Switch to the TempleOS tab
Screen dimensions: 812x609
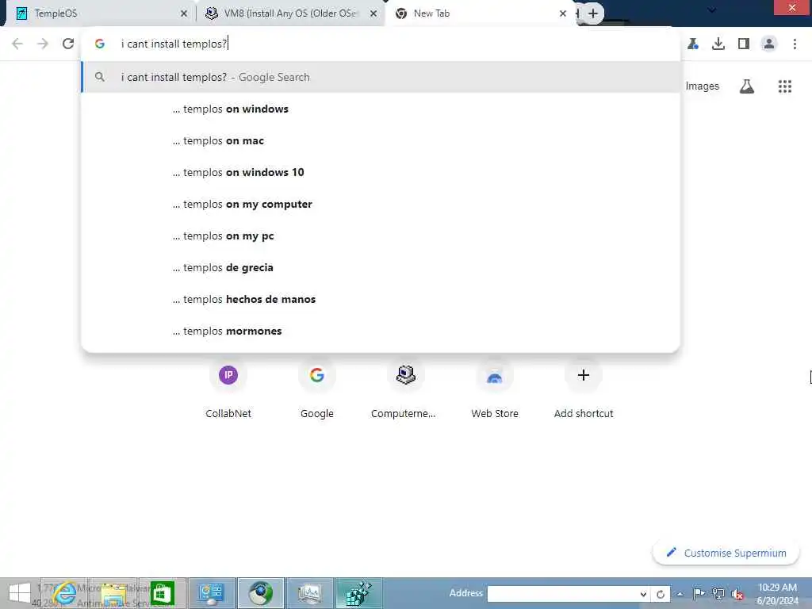(98, 13)
